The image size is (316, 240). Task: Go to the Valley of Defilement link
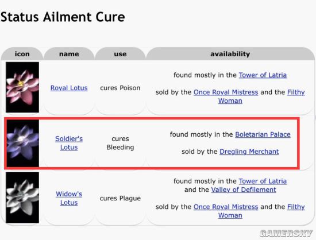pyautogui.click(x=244, y=189)
